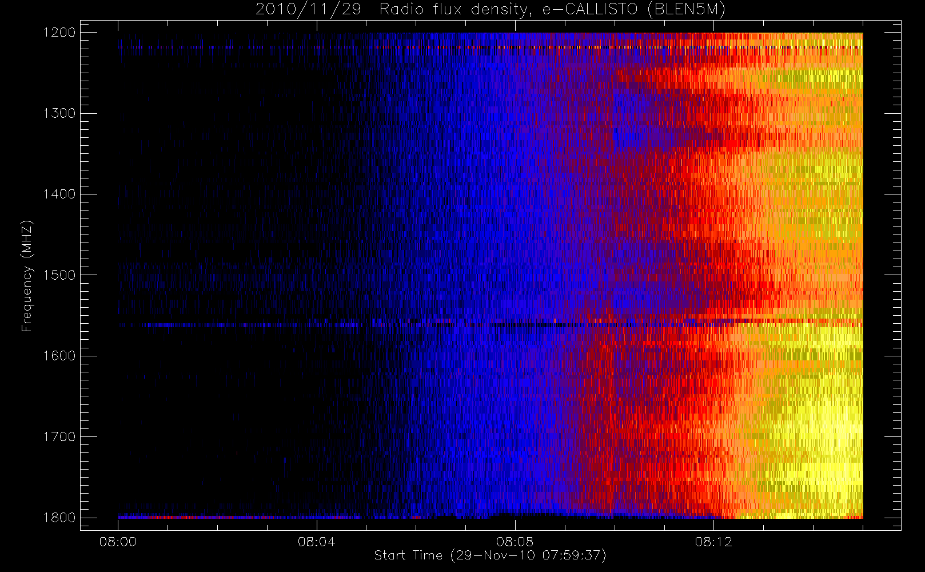925x572 pixels.
Task: Click the '1600' frequency axis label
Action: (x=59, y=356)
